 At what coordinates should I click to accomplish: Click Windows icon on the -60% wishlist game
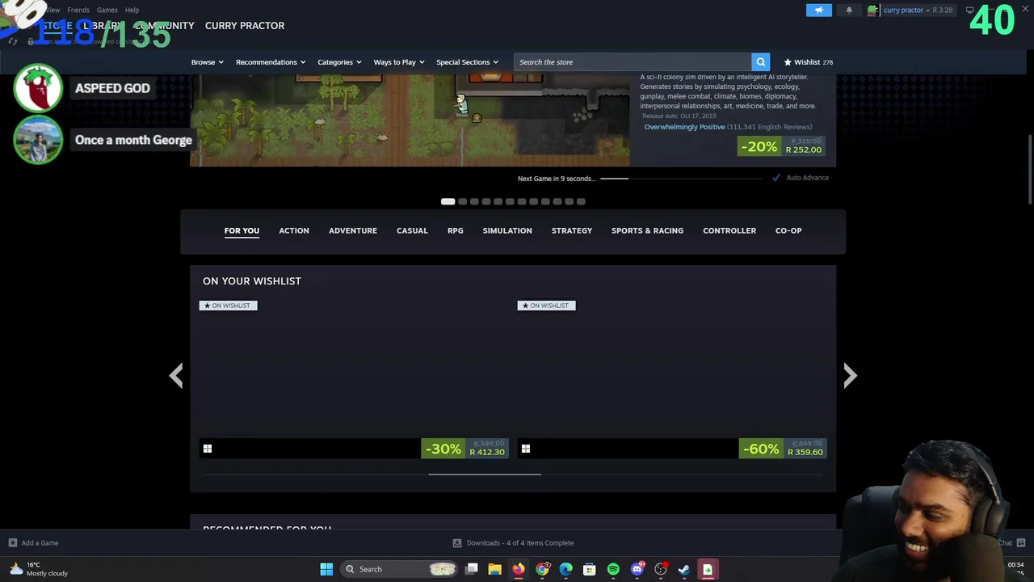pyautogui.click(x=526, y=449)
